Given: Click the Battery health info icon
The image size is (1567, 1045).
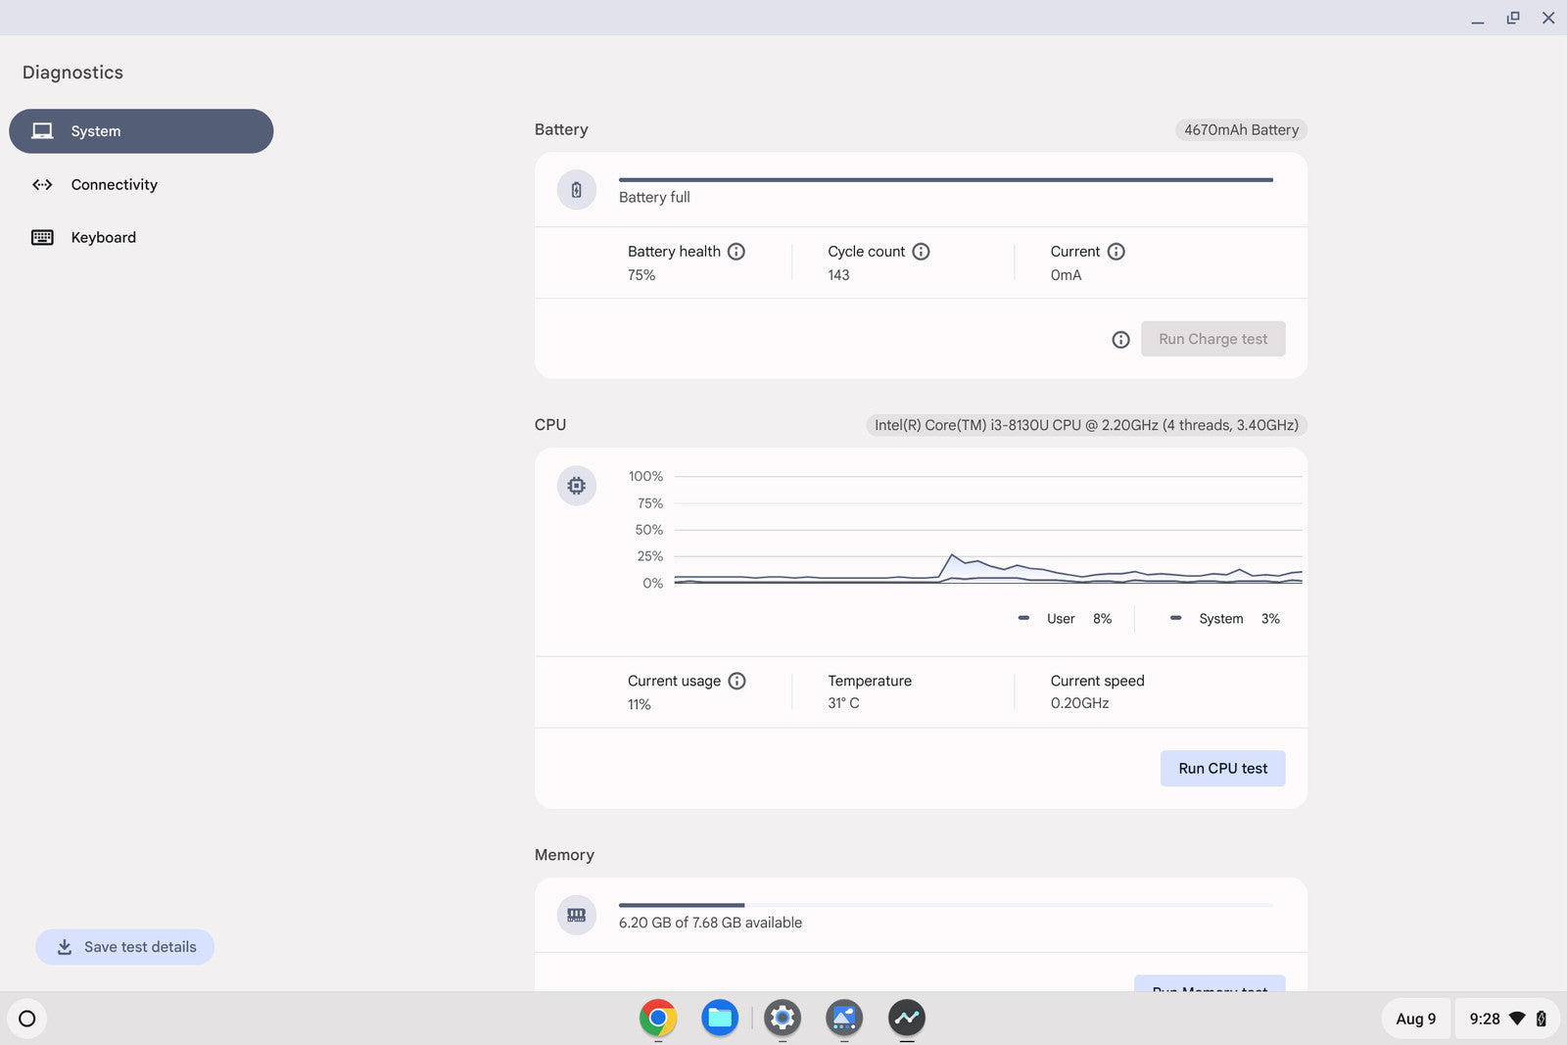Looking at the screenshot, I should click(736, 252).
